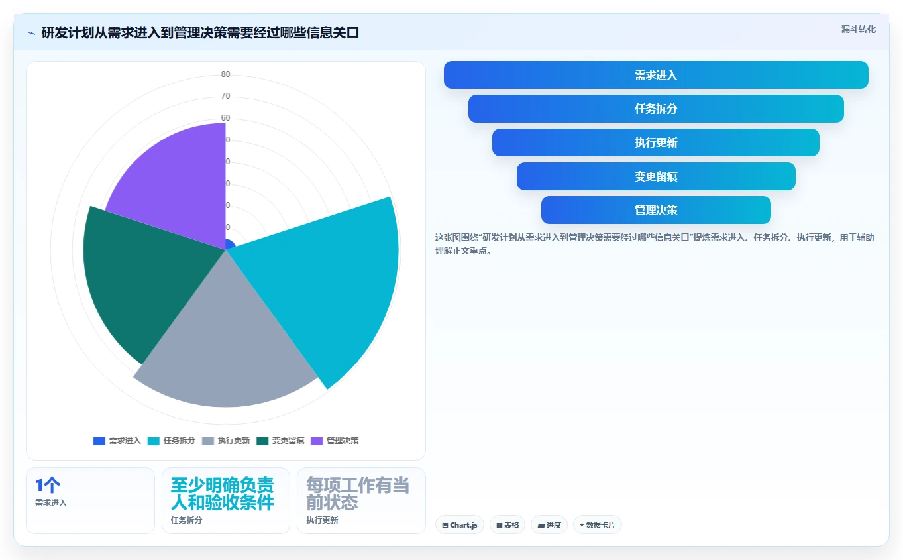Click the 需求进入 legend label
Screen dimensions: 903x560
(x=125, y=441)
